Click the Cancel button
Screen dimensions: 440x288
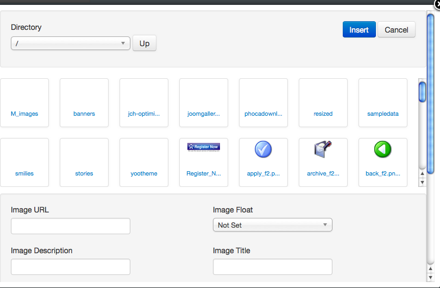(396, 30)
